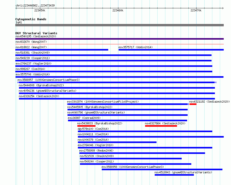Screen dimensions: 231x185
Task: Select nsv4054236 (gnomADStructuralVariants) label
Action: (47, 91)
